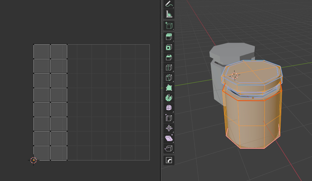The image size is (312, 181).
Task: Activate the Rip Region tool
Action: tap(169, 149)
